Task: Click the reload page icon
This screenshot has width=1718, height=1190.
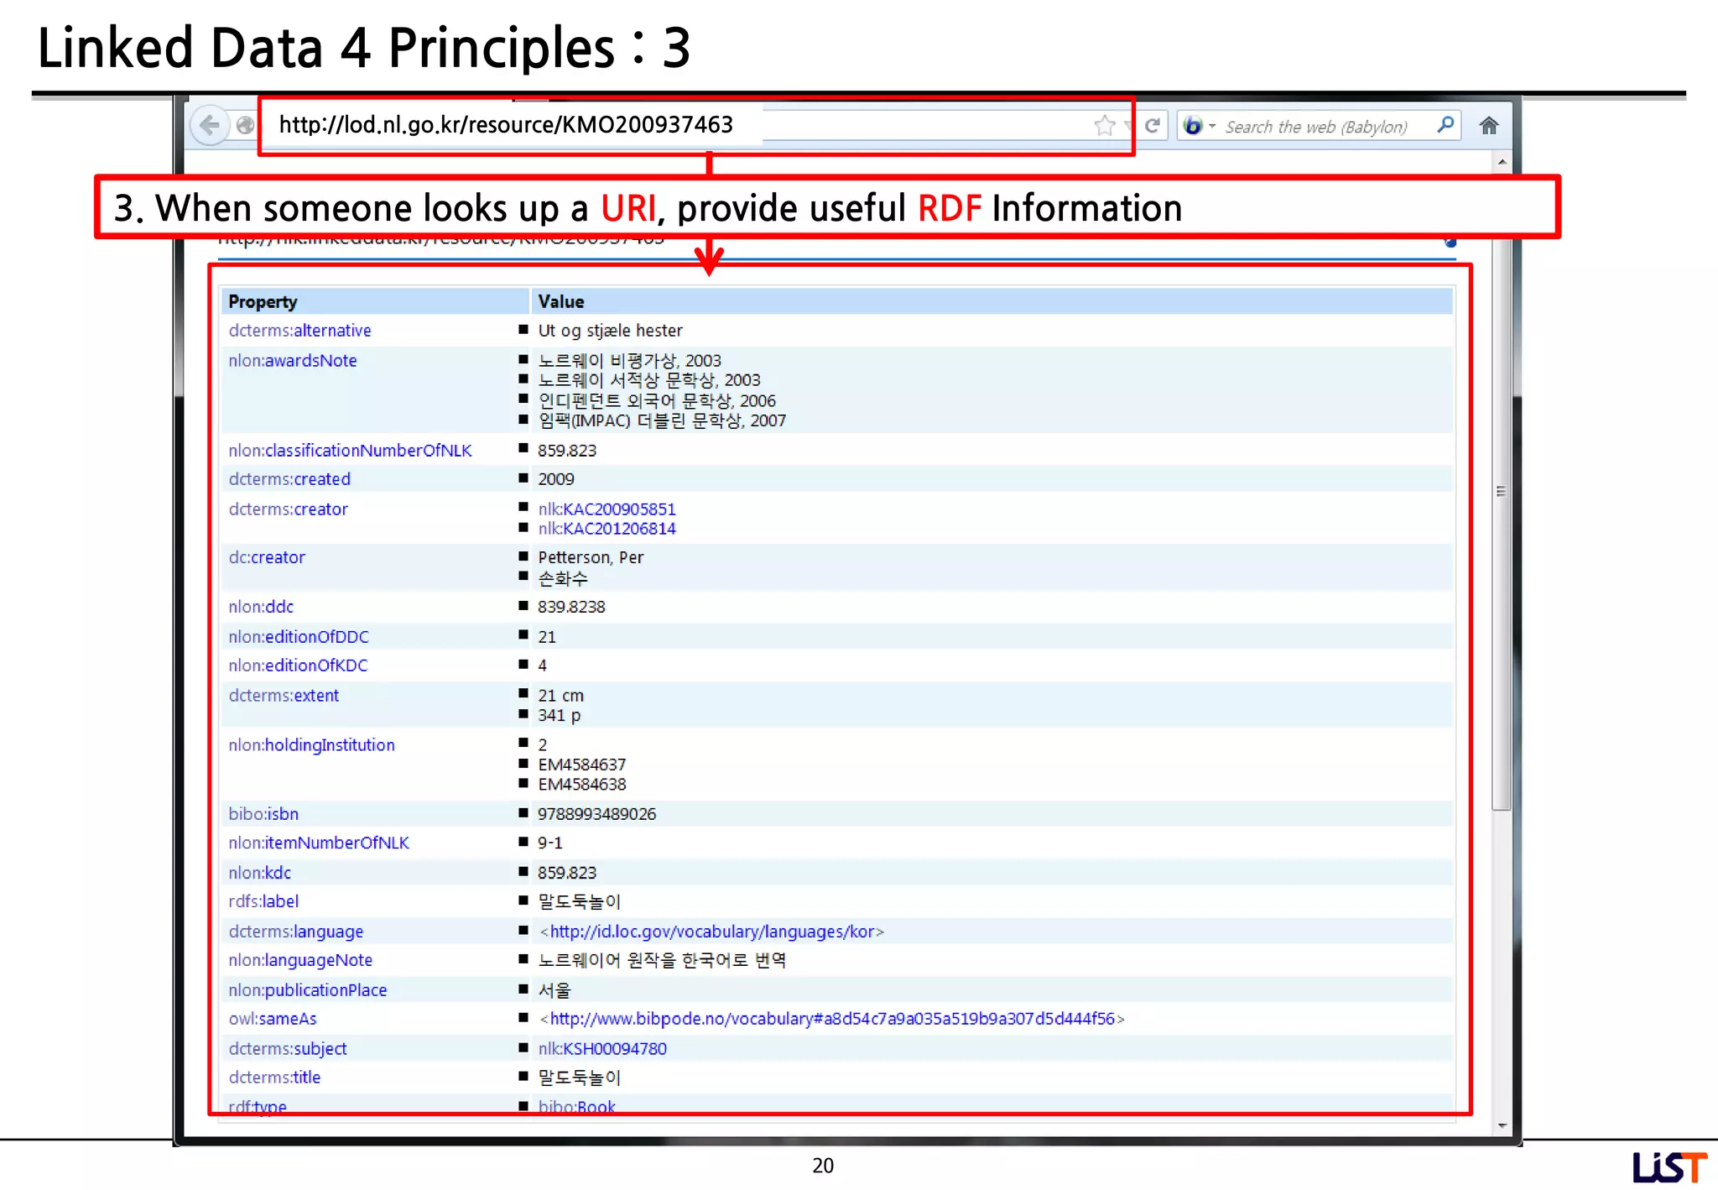Action: point(1153,126)
